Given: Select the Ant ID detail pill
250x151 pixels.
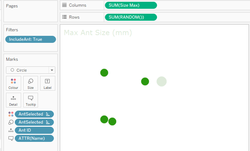Looking at the screenshot, I should click(x=34, y=130).
